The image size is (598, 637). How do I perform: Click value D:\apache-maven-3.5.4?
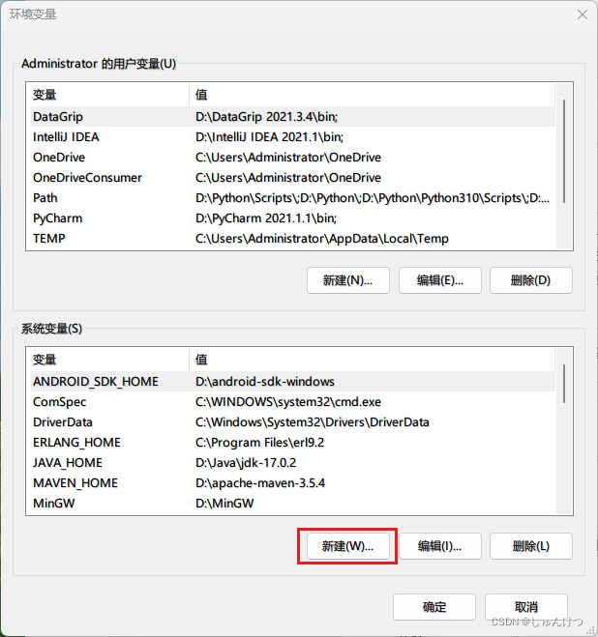260,483
